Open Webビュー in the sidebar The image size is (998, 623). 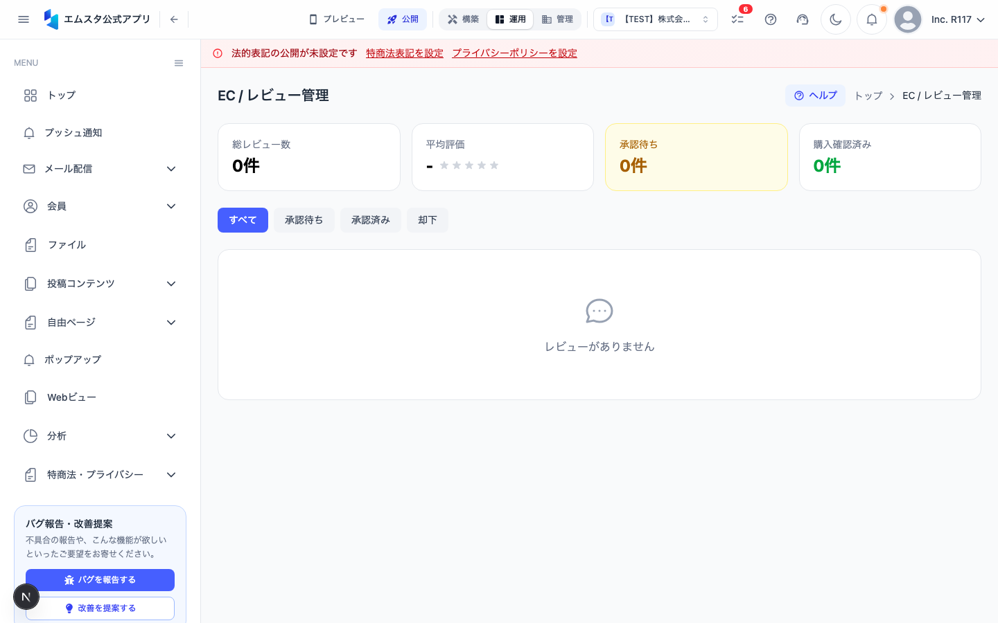[100, 397]
